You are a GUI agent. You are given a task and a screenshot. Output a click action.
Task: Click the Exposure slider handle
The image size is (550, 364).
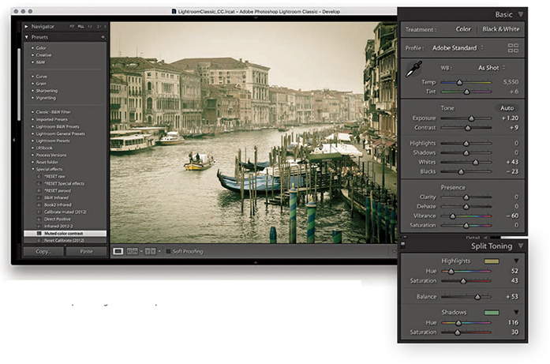471,118
